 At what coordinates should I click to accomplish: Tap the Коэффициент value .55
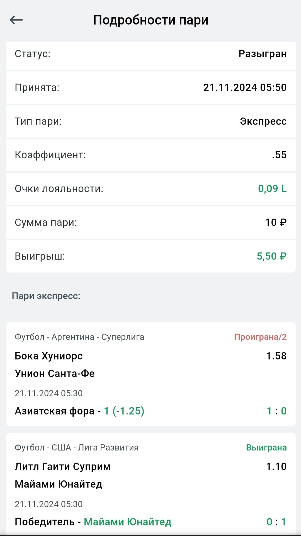[x=279, y=155]
